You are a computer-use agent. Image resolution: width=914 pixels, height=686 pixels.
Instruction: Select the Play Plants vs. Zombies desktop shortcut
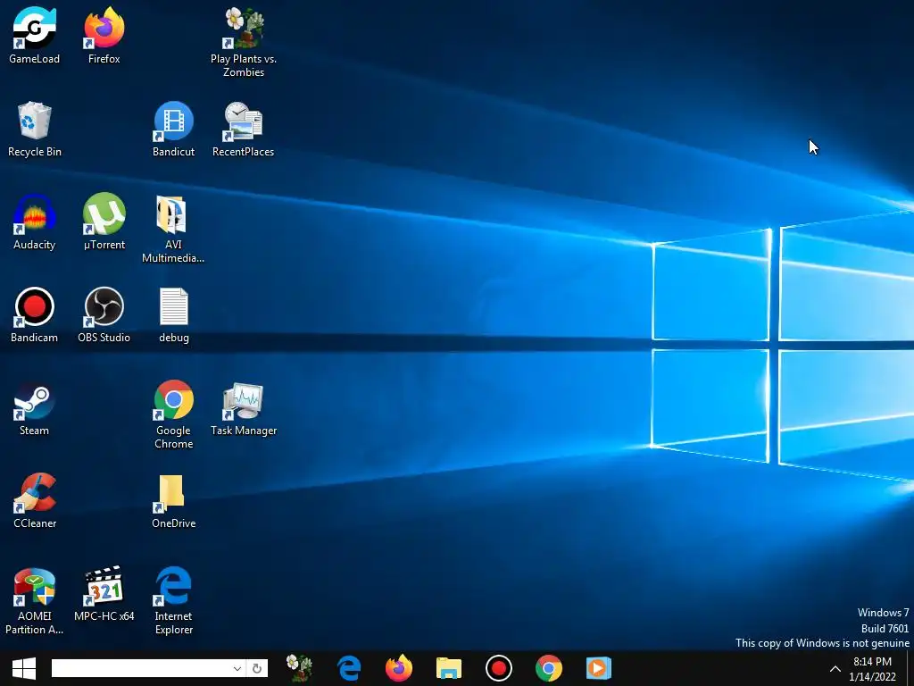pyautogui.click(x=244, y=42)
